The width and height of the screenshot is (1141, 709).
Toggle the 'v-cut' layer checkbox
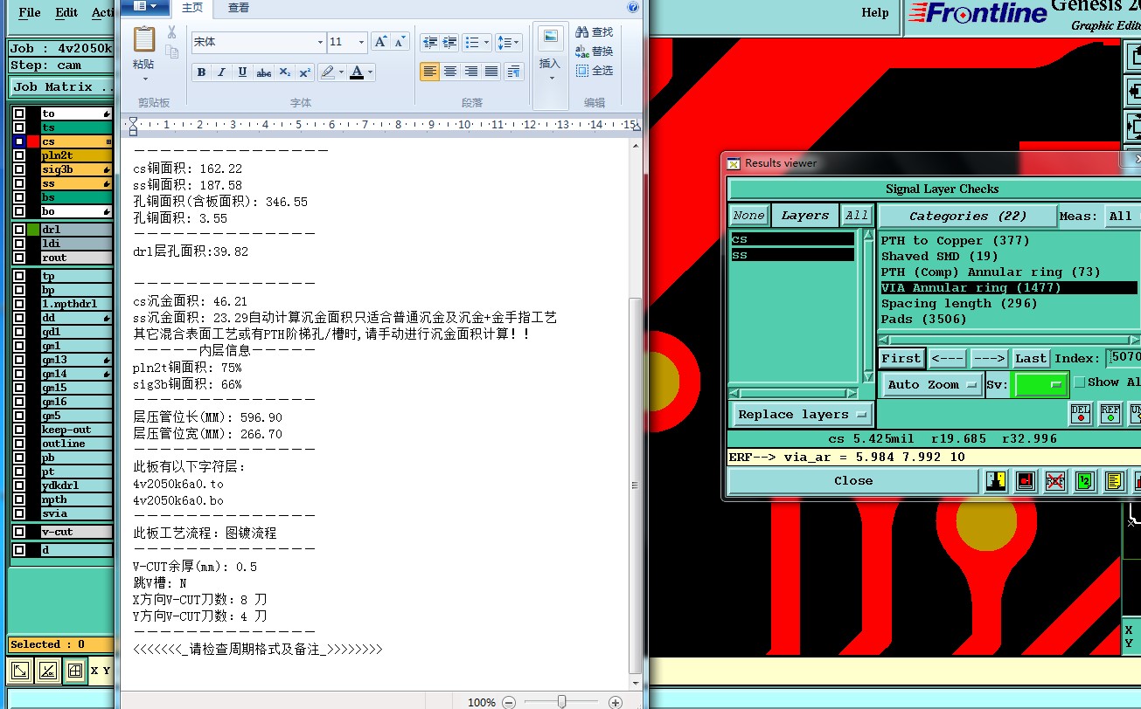(19, 532)
